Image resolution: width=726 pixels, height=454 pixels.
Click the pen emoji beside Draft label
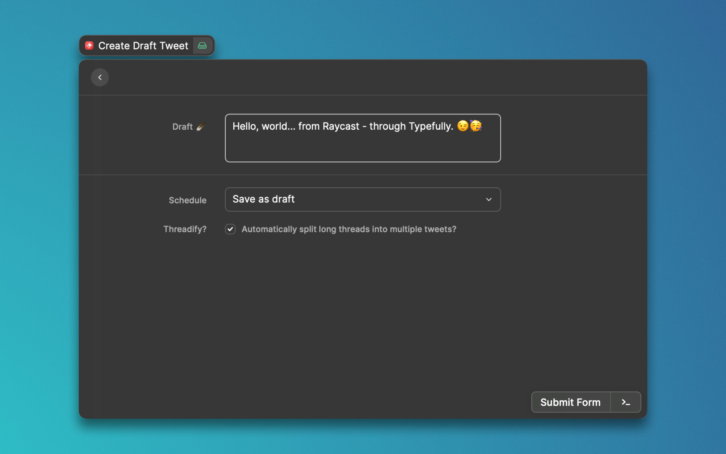[x=201, y=126]
